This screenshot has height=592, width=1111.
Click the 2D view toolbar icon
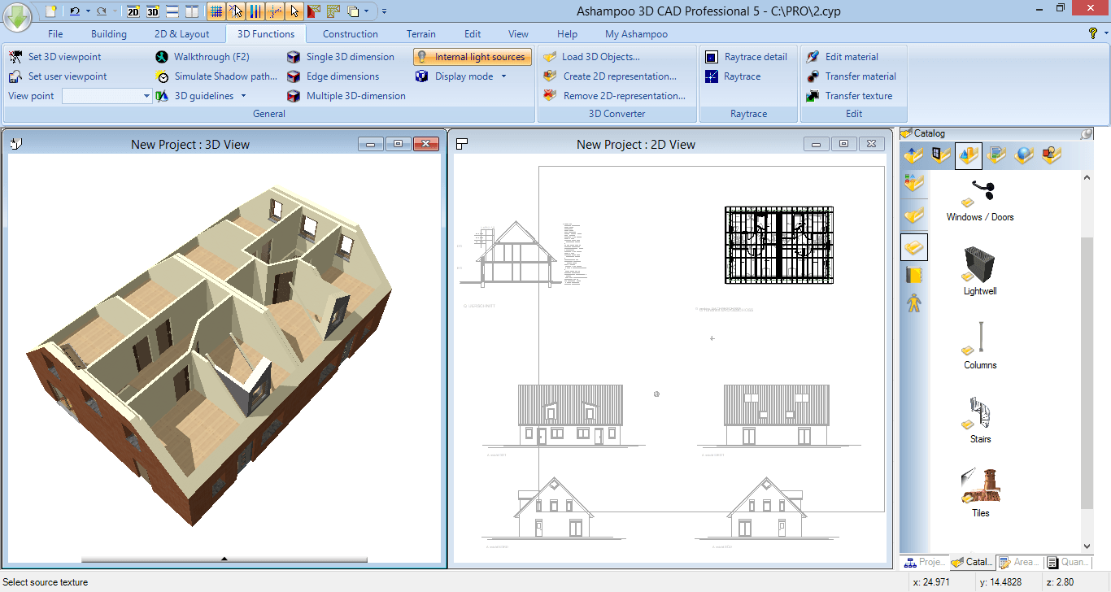(133, 11)
